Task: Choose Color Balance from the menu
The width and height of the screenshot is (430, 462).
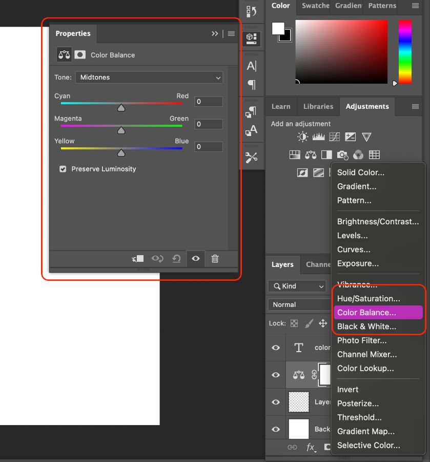Action: tap(378, 313)
